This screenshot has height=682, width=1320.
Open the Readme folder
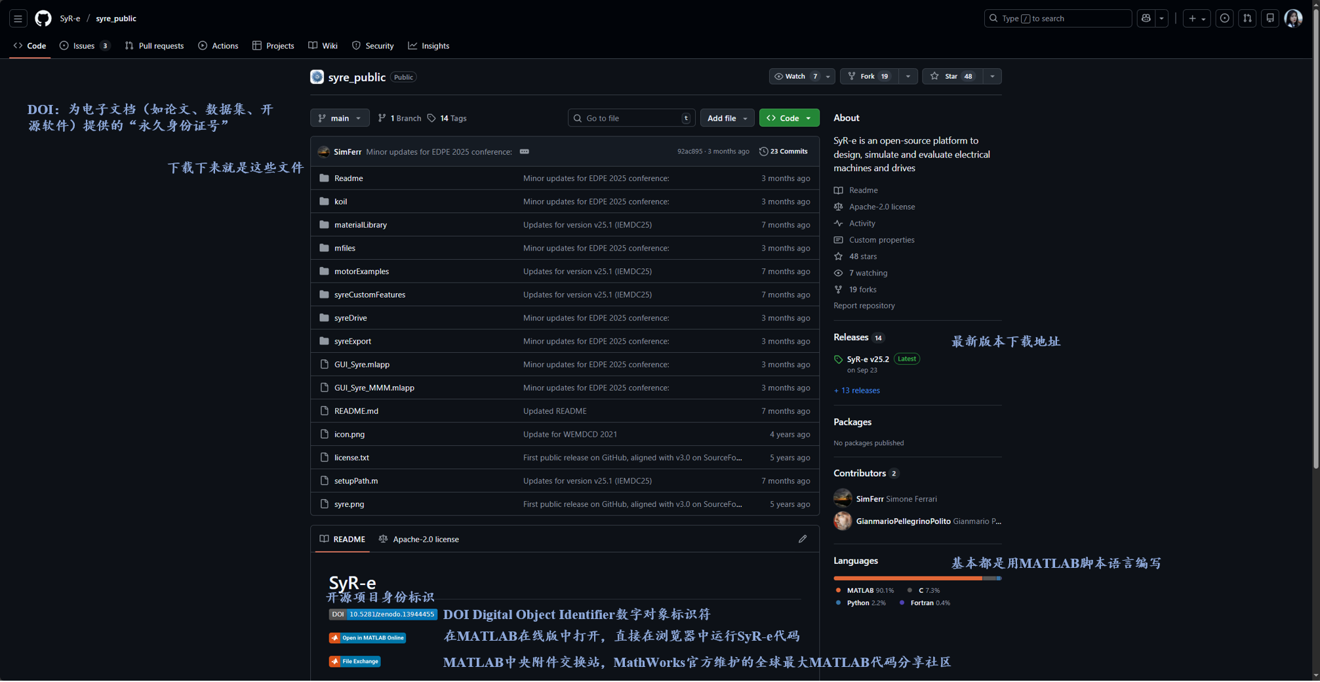(x=348, y=178)
